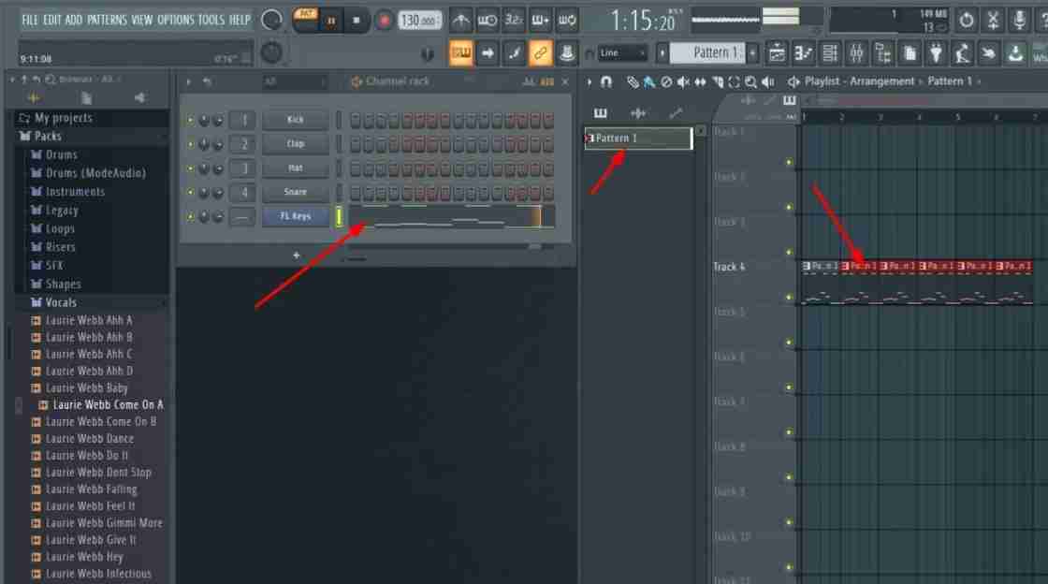
Task: Show audio clips in the picker panel
Action: point(637,113)
